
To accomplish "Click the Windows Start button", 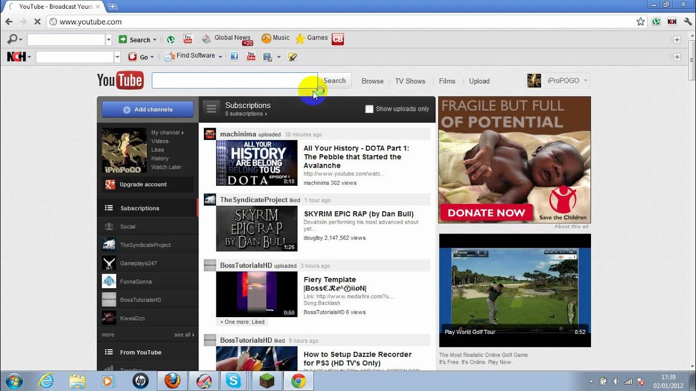I will tap(13, 381).
